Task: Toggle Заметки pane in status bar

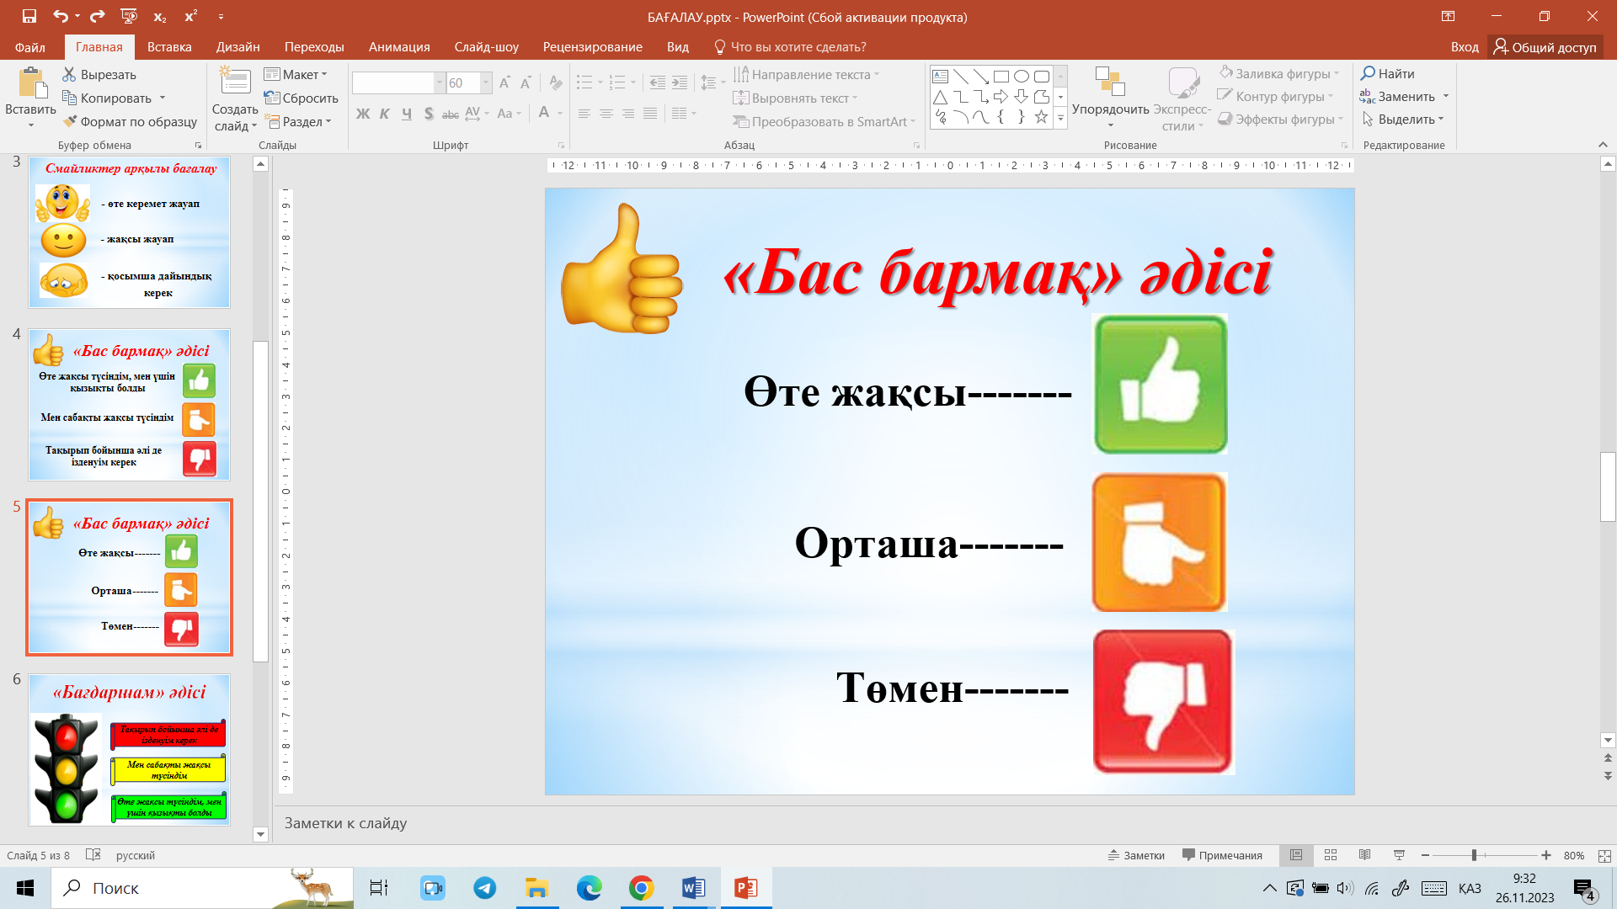Action: coord(1136,855)
